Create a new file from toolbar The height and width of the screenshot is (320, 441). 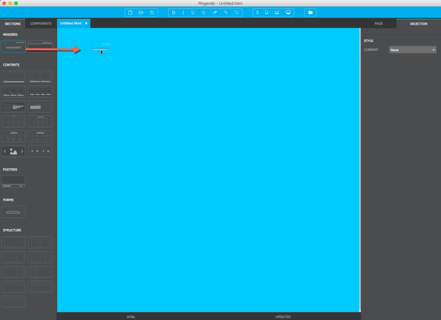[130, 12]
